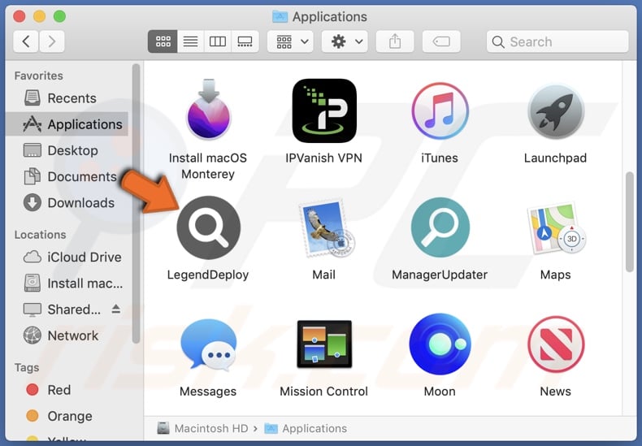Click the Tags section header
Image resolution: width=642 pixels, height=446 pixels.
(x=27, y=367)
